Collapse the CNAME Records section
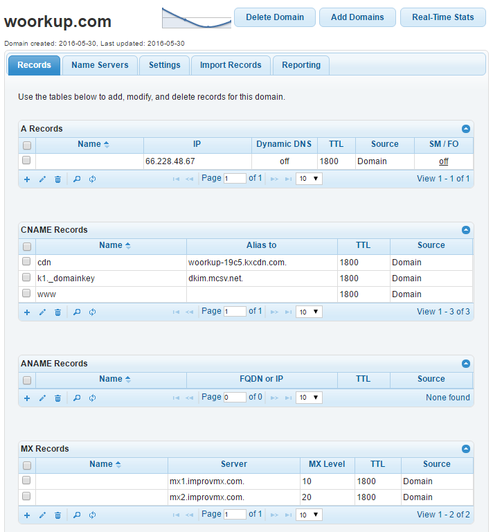This screenshot has height=532, width=493. (466, 230)
